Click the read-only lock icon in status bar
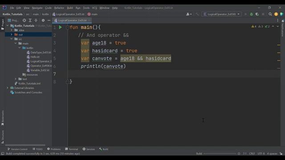 tap(281, 154)
